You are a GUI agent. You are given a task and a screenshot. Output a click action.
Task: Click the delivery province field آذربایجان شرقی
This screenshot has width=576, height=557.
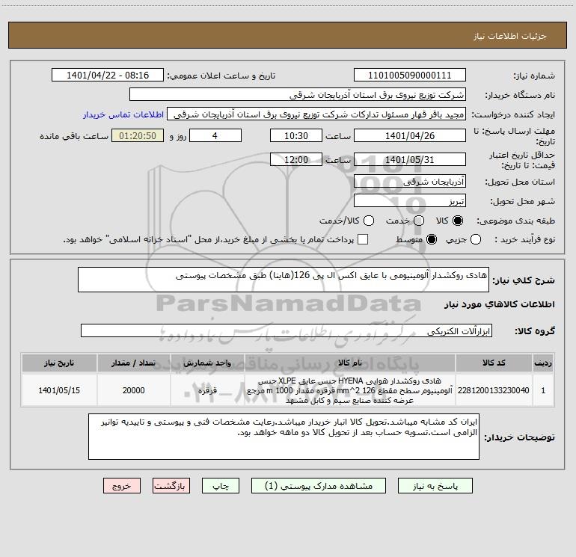pos(410,181)
